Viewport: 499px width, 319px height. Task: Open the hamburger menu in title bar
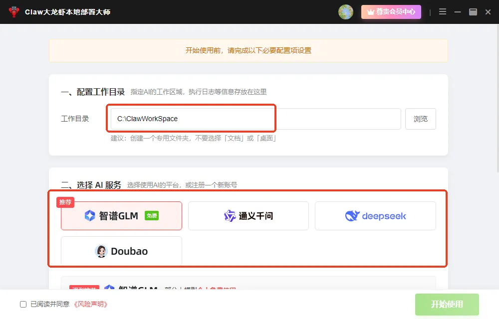(442, 12)
